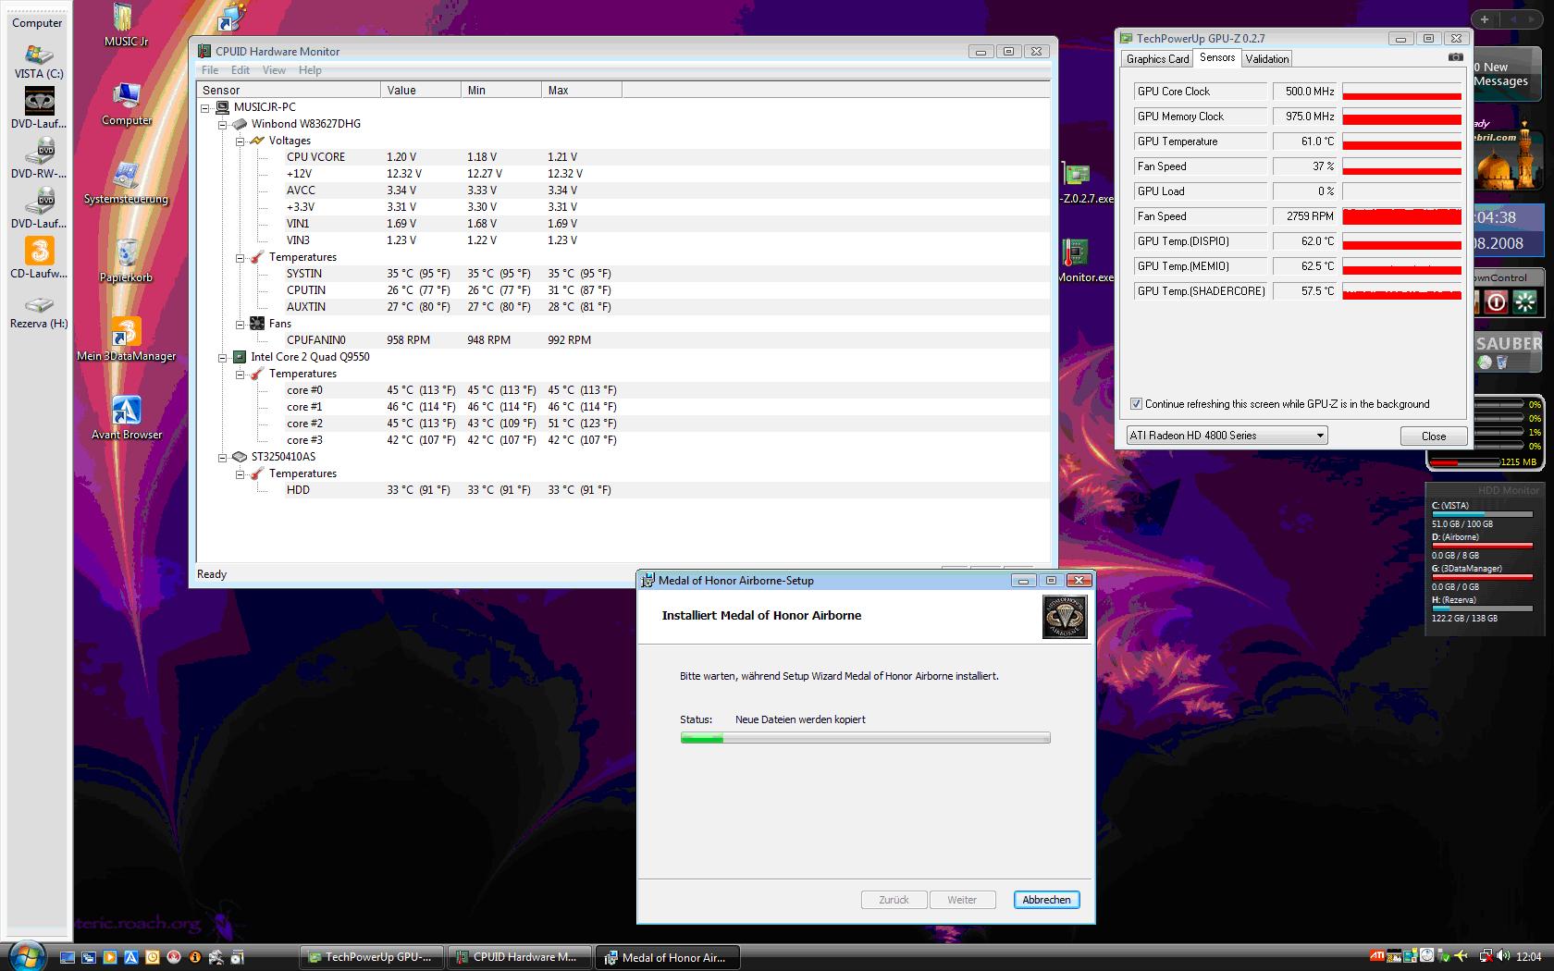Collapse the Intel CPU Temperatures section

tap(240, 374)
